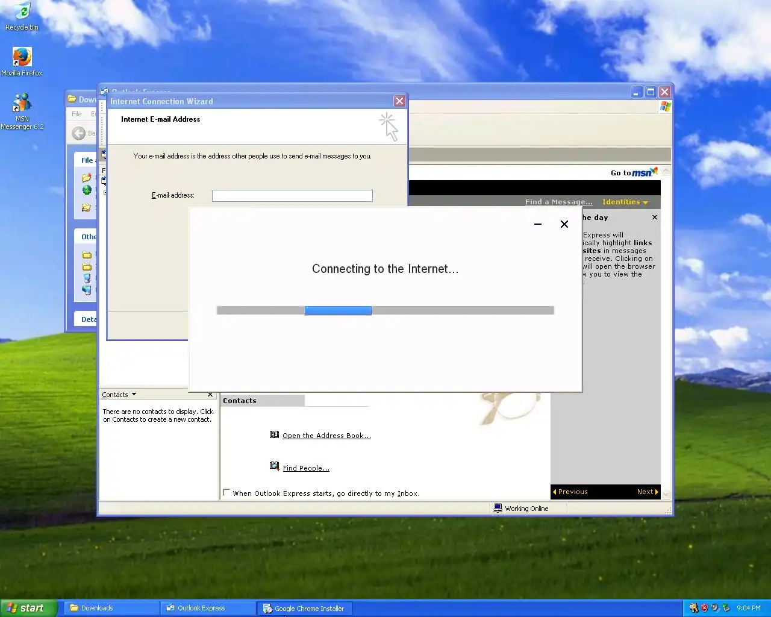Switch to Google Chrome Installer in the taskbar
771x617 pixels.
305,608
